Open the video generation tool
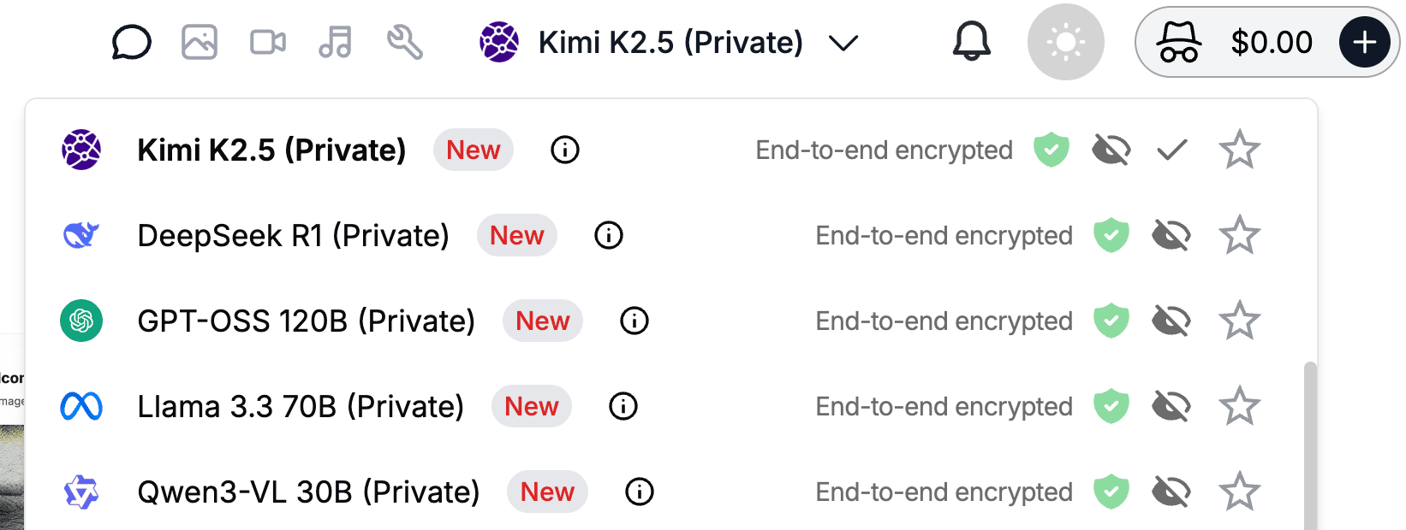This screenshot has height=530, width=1406. pos(266,41)
